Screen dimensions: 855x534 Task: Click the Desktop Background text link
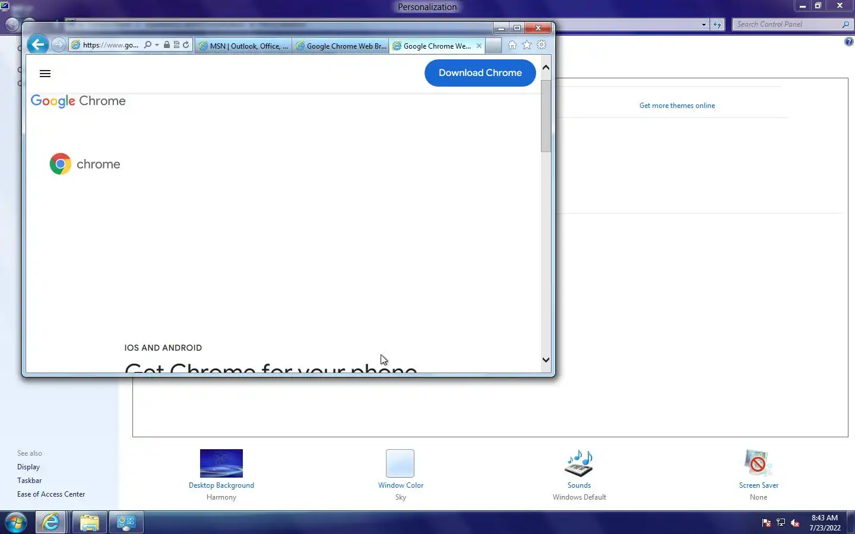pyautogui.click(x=221, y=485)
